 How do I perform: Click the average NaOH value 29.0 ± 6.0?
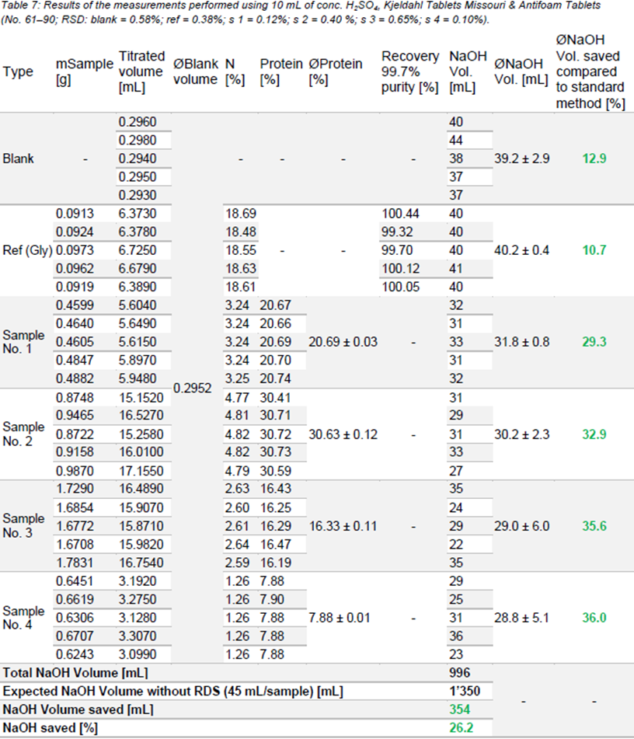521,526
